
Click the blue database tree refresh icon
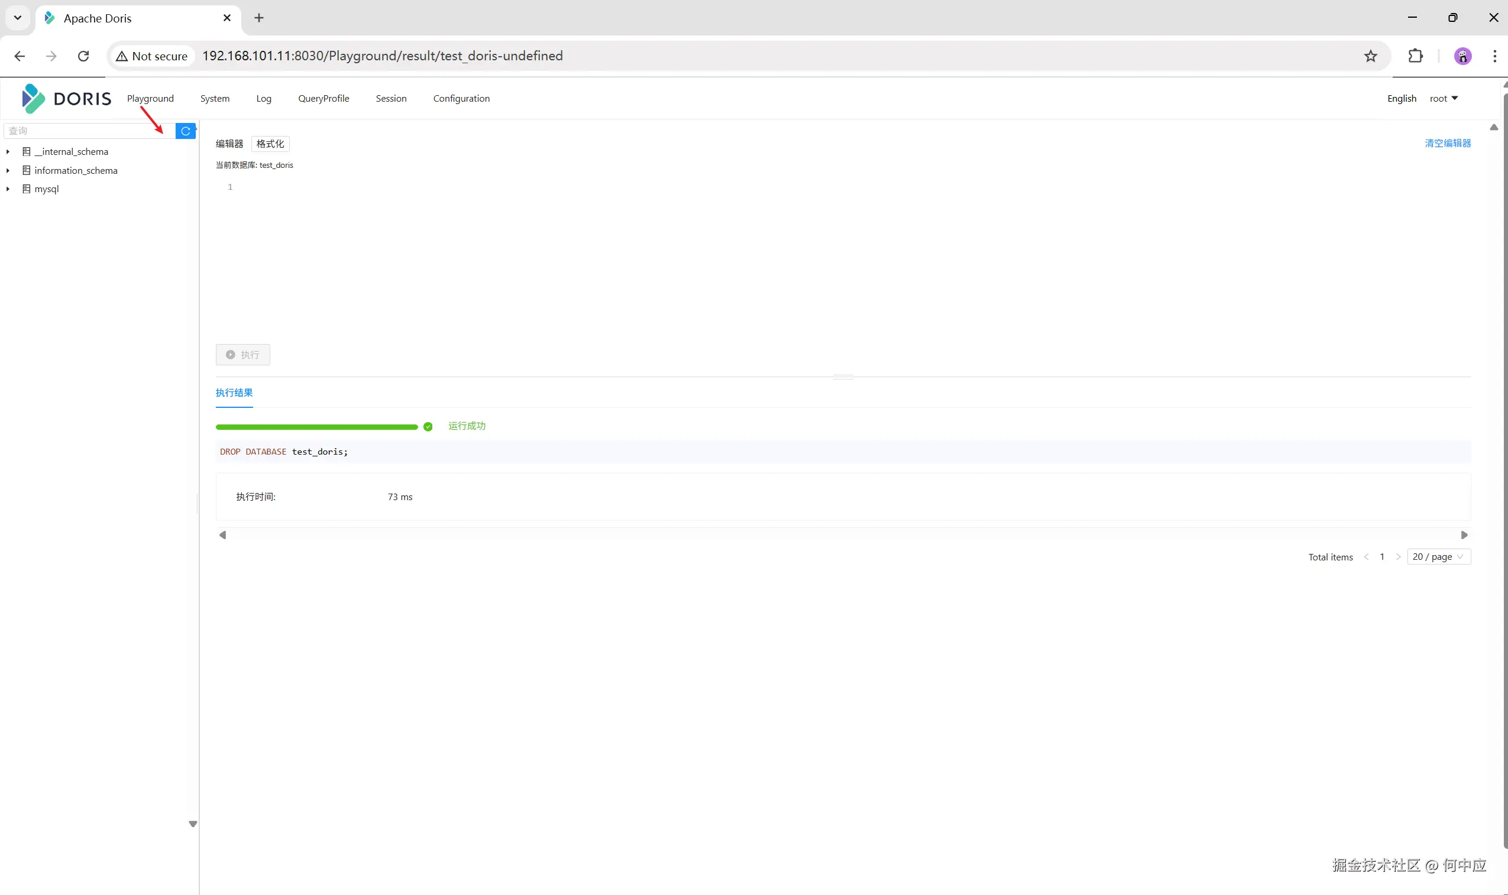pos(185,131)
